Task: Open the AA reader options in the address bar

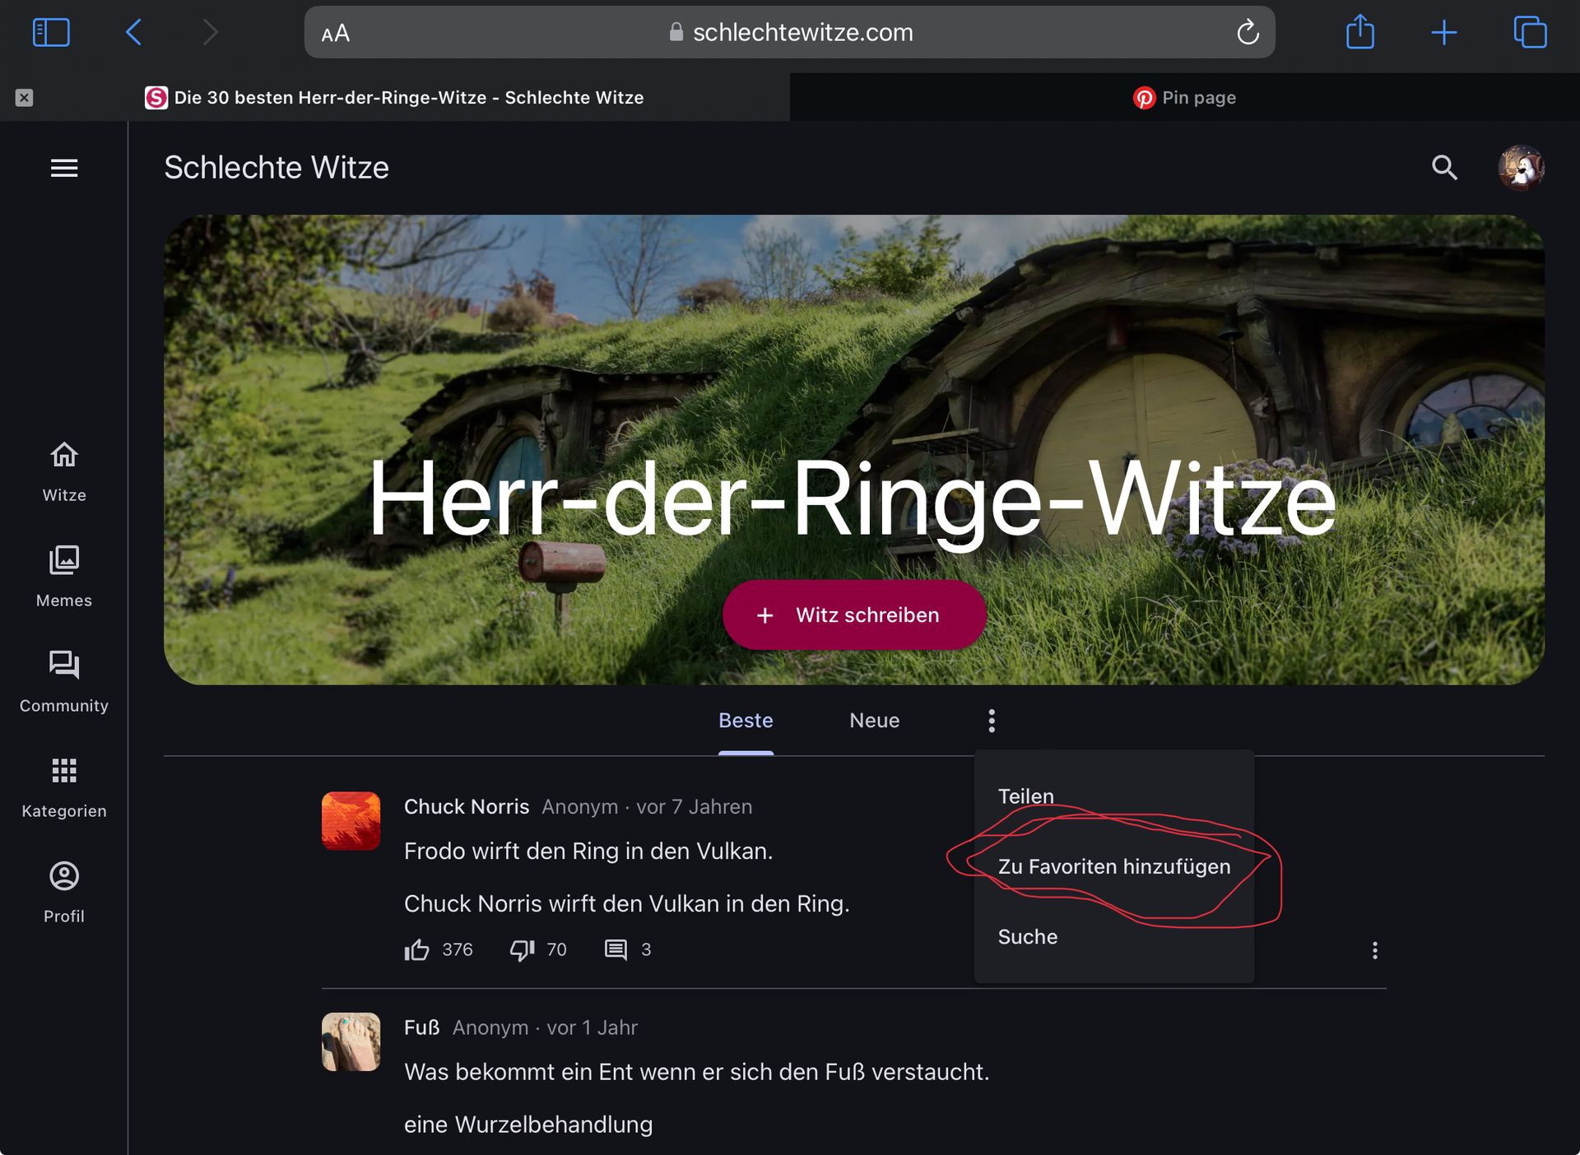Action: [336, 33]
